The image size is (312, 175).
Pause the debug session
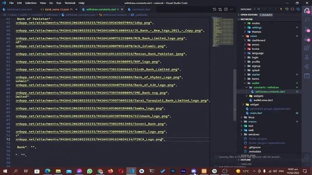click(x=259, y=9)
